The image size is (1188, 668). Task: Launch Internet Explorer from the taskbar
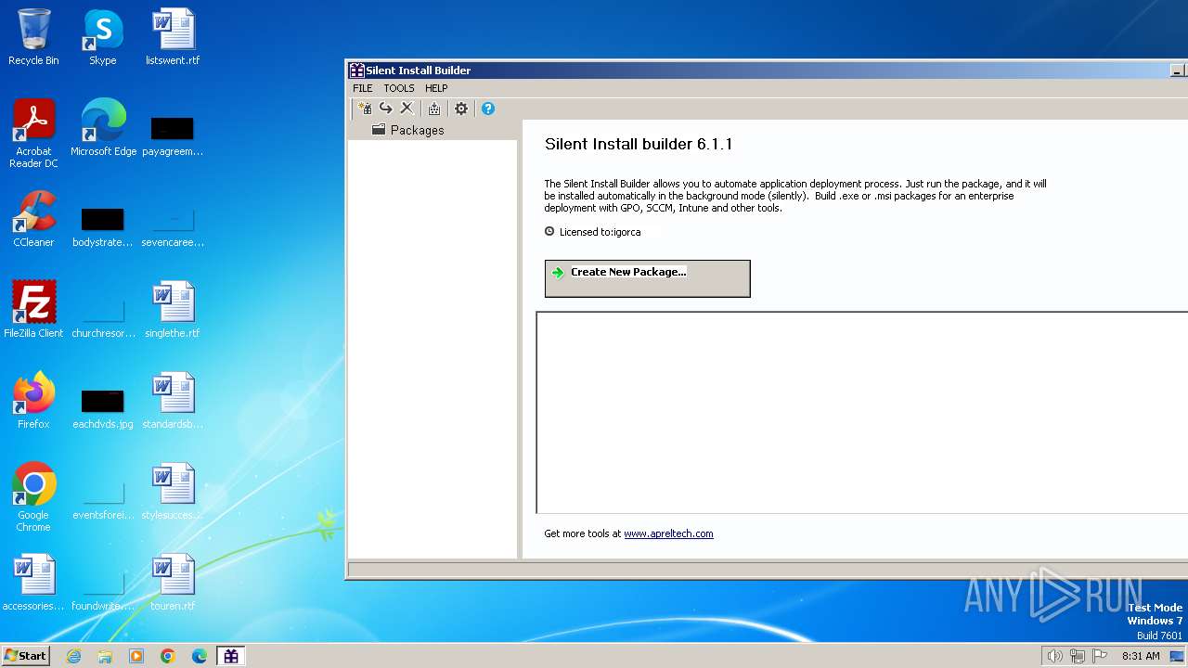[x=74, y=656]
